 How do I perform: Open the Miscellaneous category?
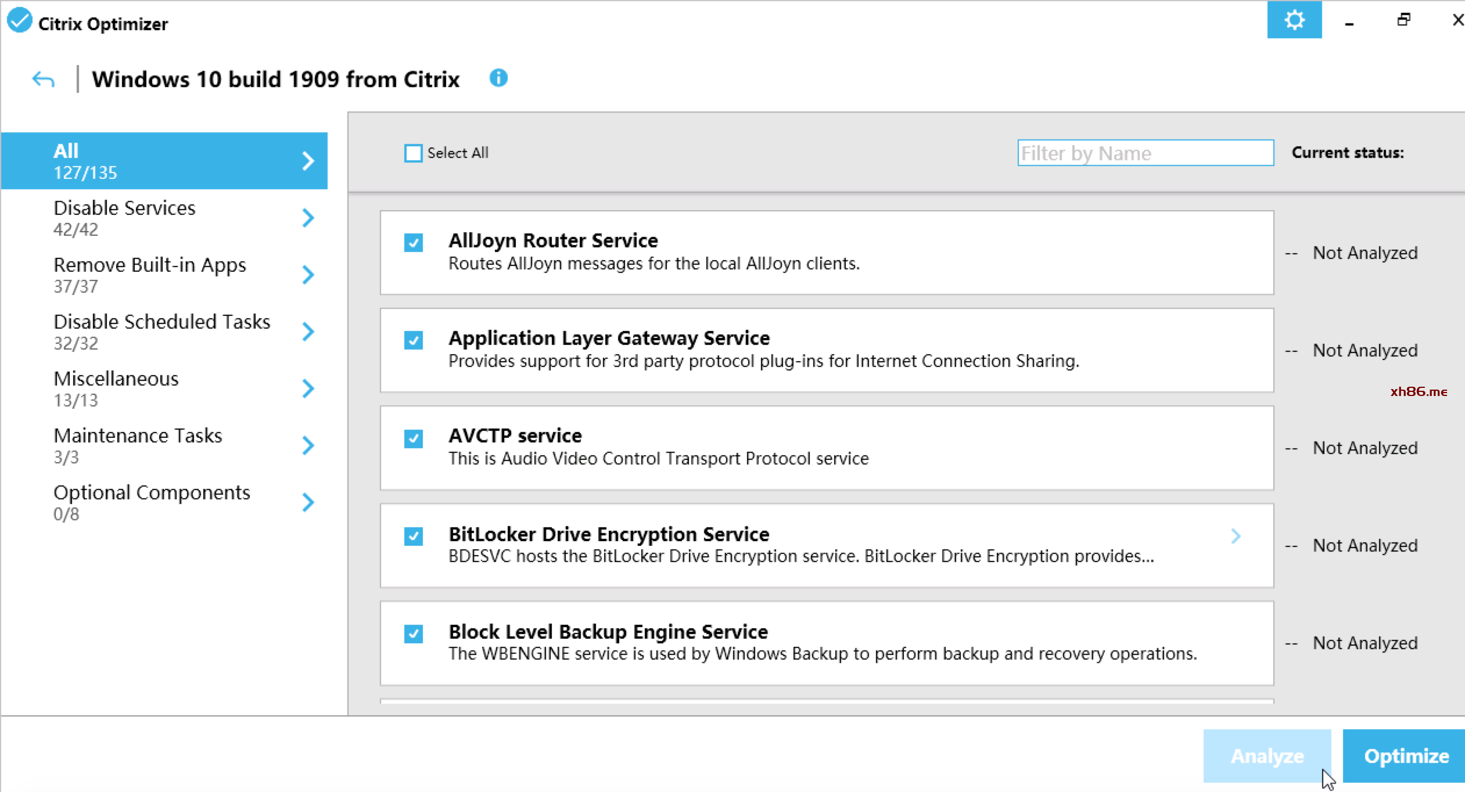pos(164,388)
